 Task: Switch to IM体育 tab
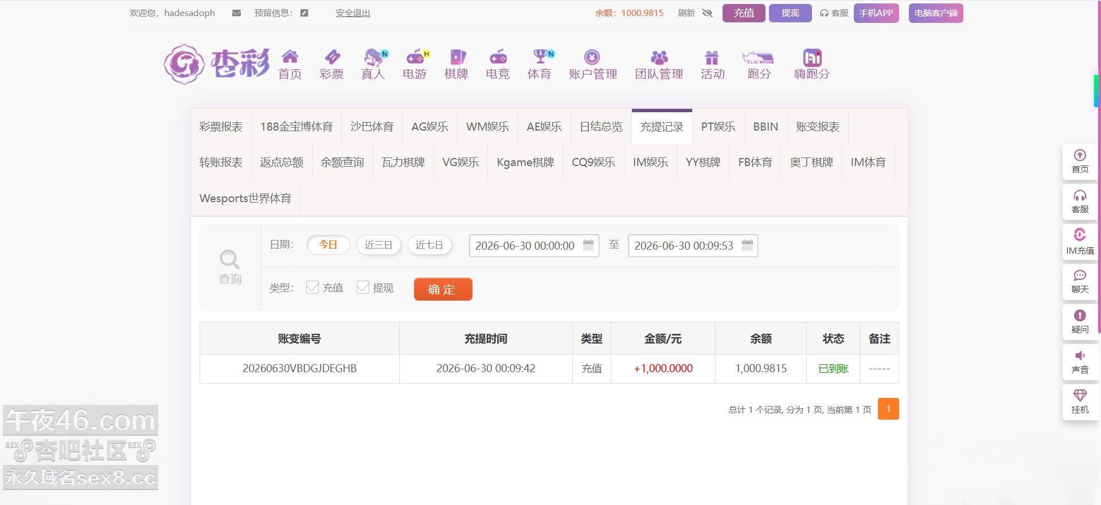tap(868, 163)
